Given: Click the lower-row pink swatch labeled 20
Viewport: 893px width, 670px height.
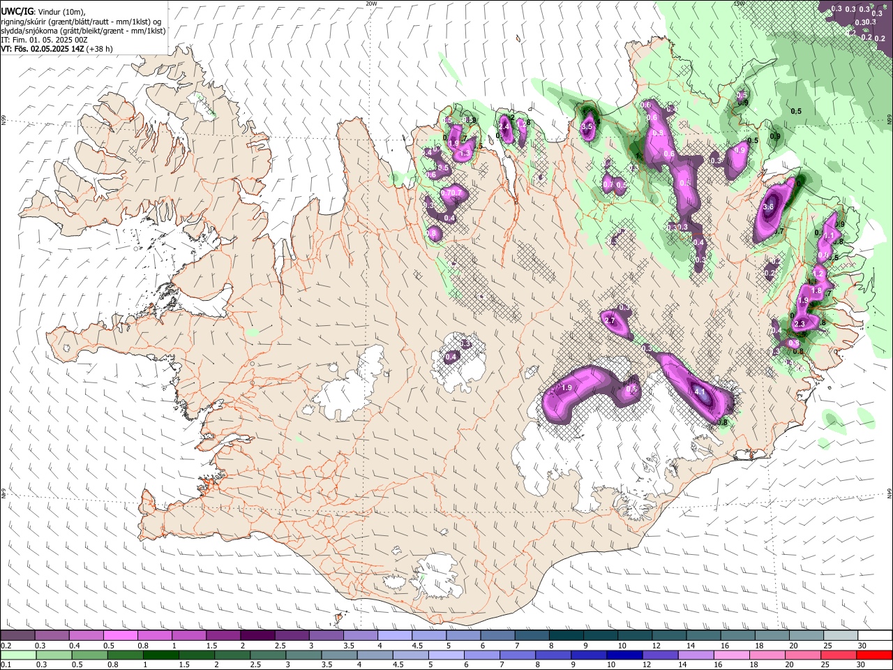Looking at the screenshot, I should 803,655.
